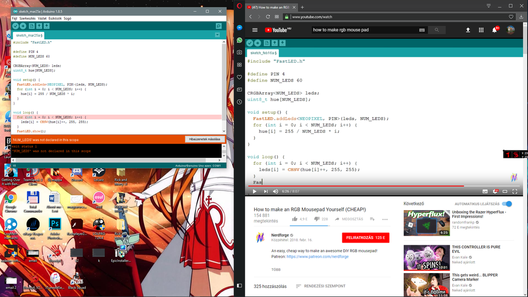Save video to playlist icon

click(372, 219)
